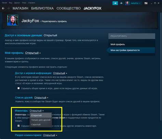The image size is (162, 139).
Task: Switch to the JACKYFOX tab
Action: tap(92, 8)
